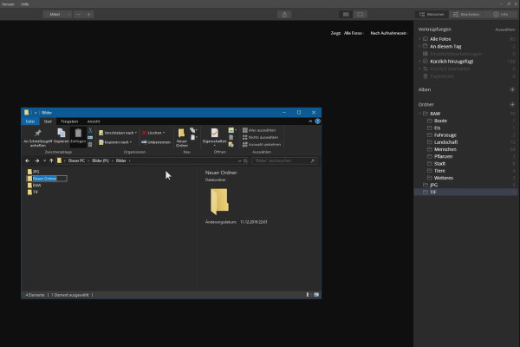Viewport: 520px width, 347px height.
Task: Switch to single image view icon
Action: click(361, 14)
